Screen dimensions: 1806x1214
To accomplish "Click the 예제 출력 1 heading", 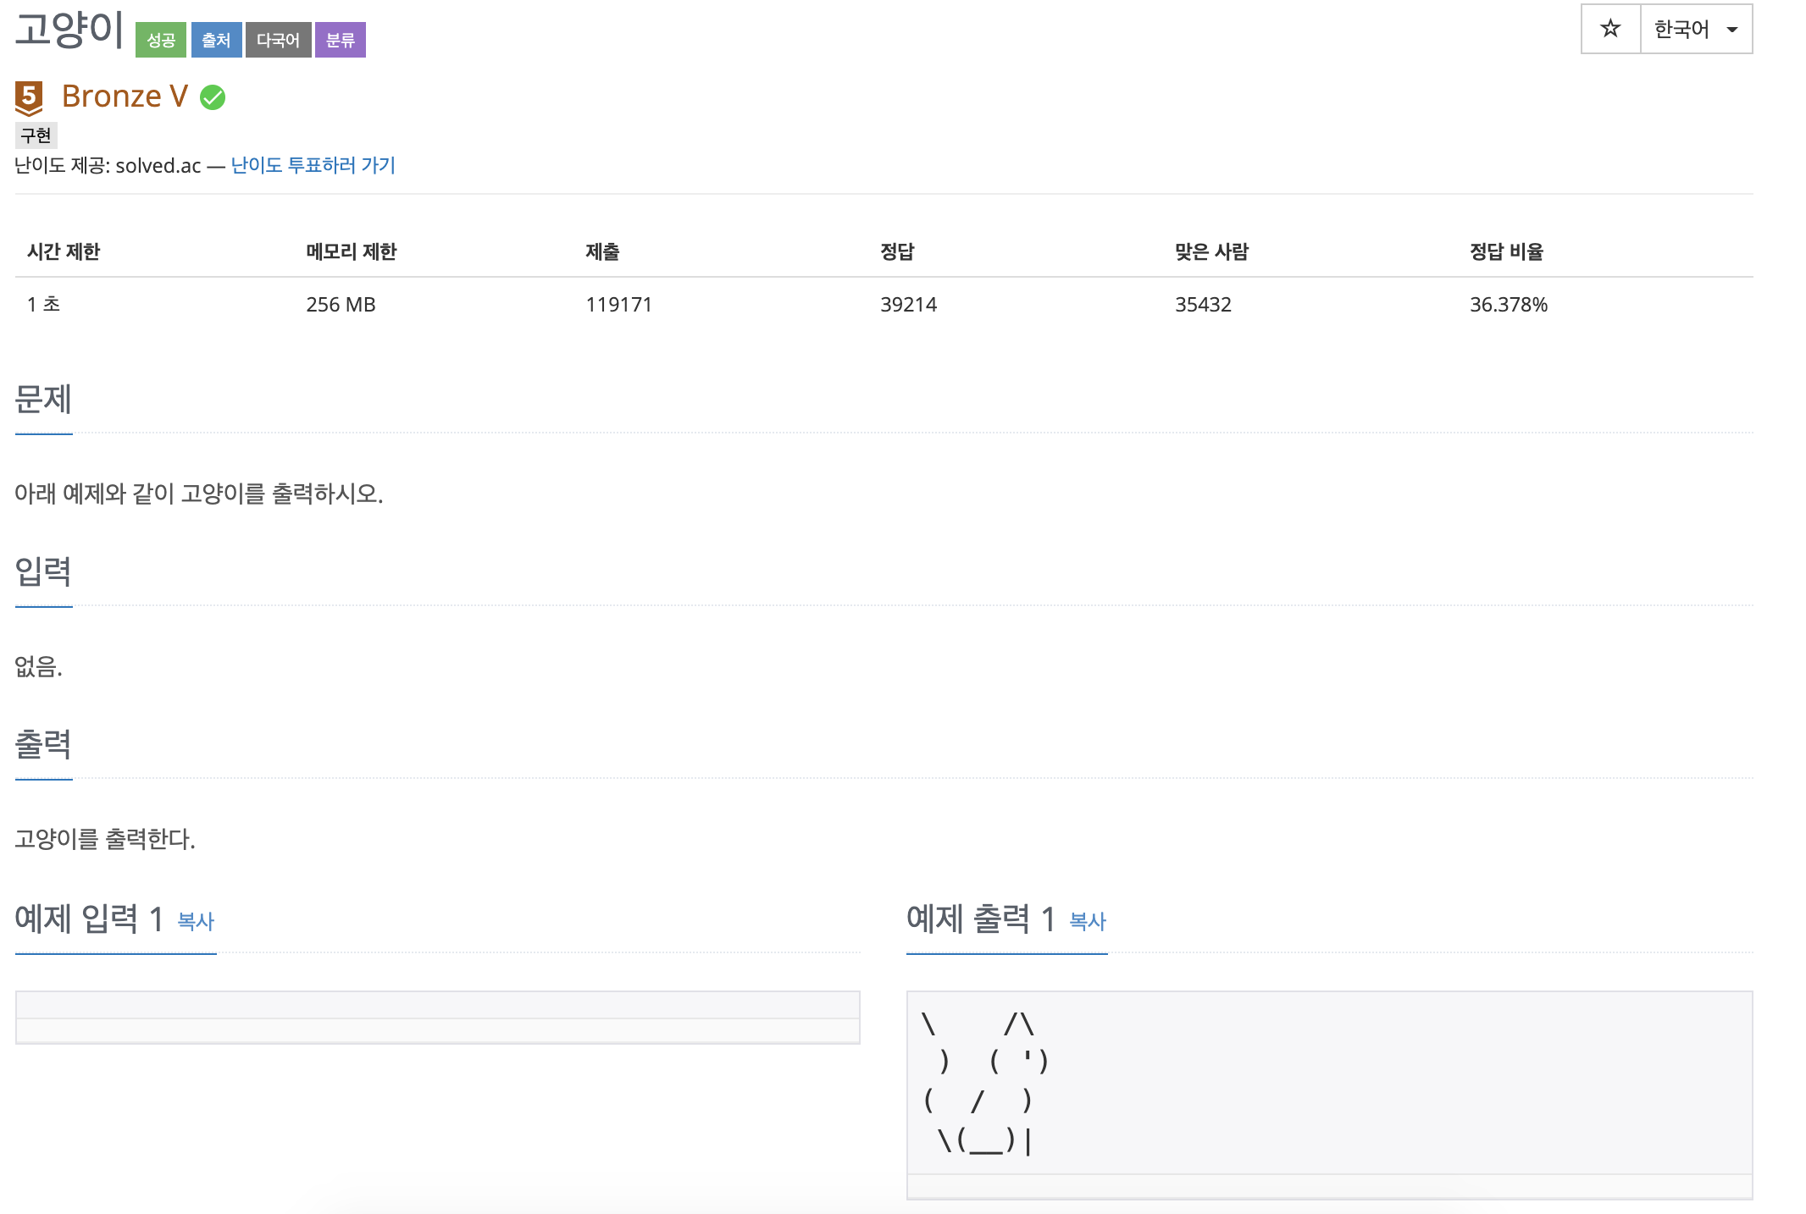I will coord(980,919).
